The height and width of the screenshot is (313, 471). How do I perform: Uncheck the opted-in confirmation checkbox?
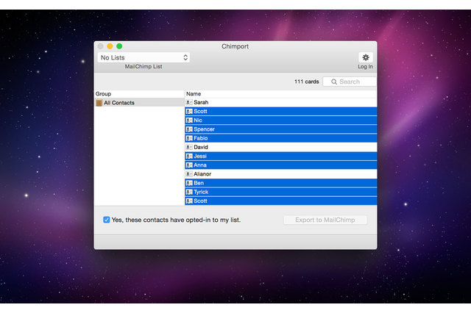(x=106, y=220)
